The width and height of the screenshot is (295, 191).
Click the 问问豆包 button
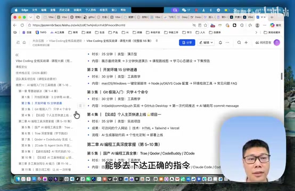(263, 42)
